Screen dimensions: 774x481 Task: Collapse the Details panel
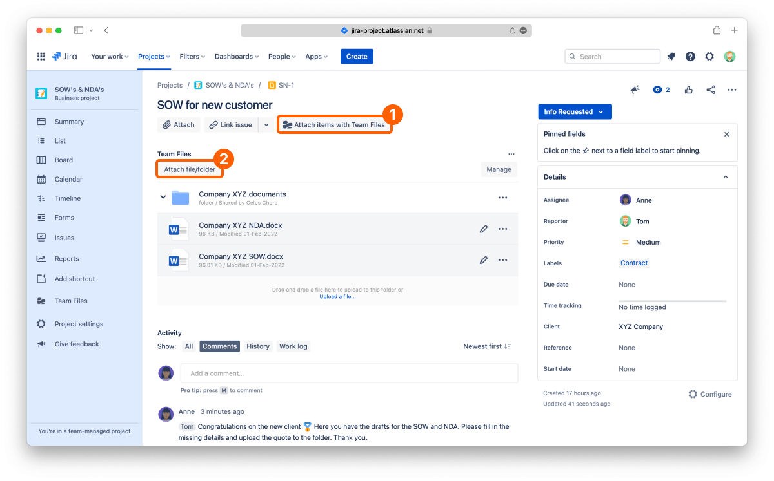click(x=726, y=177)
